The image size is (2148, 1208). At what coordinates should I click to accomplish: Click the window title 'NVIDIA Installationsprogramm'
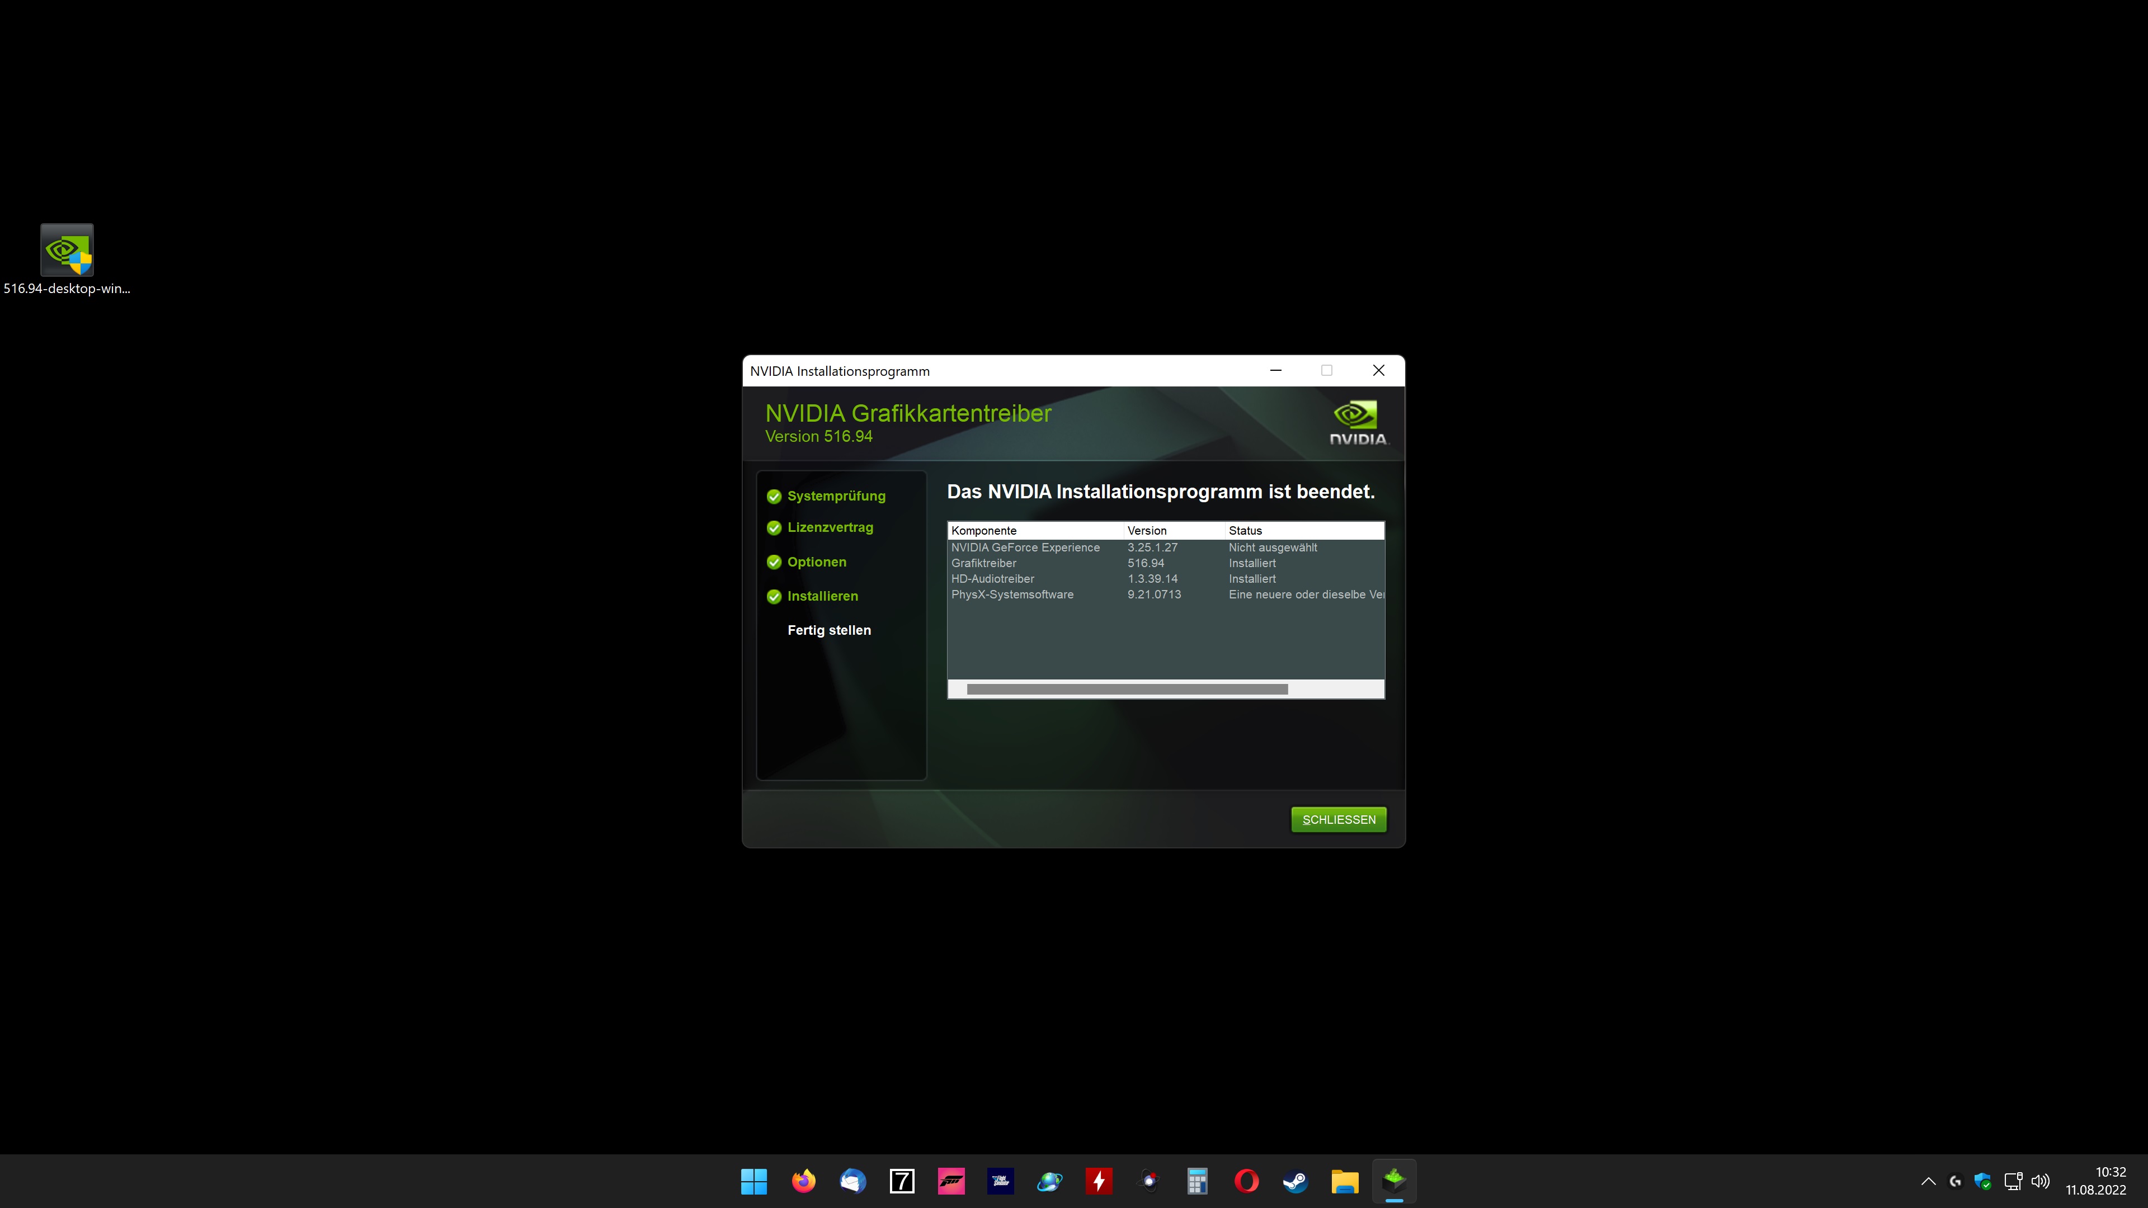(x=840, y=371)
